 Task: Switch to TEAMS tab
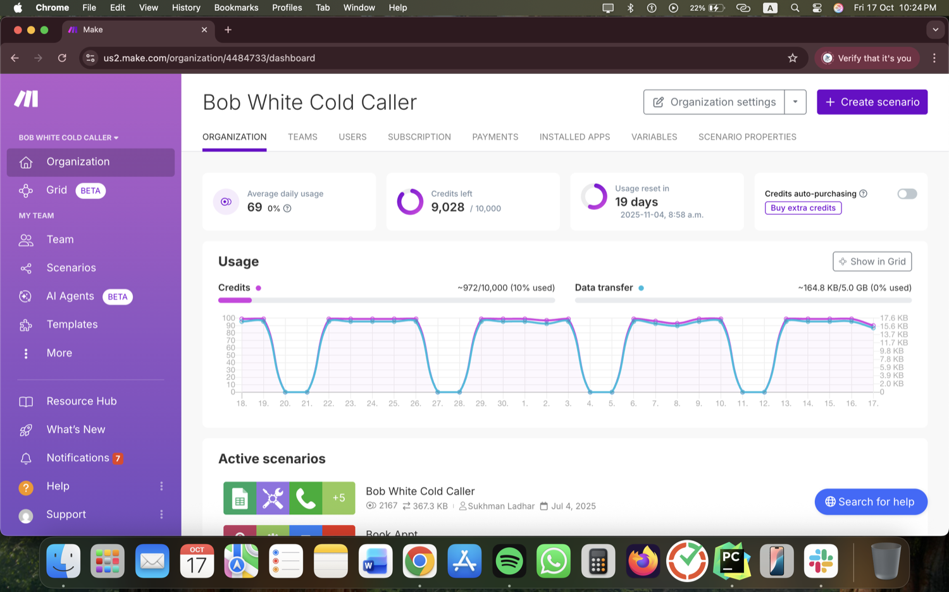pyautogui.click(x=302, y=137)
